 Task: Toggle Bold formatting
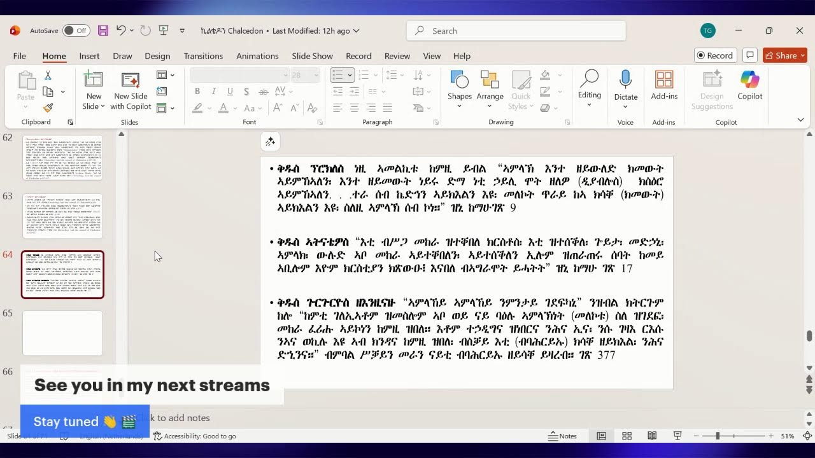(197, 92)
